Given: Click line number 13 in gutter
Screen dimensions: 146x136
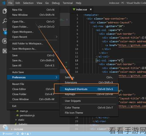Looking at the screenshot, I should coord(77,61).
